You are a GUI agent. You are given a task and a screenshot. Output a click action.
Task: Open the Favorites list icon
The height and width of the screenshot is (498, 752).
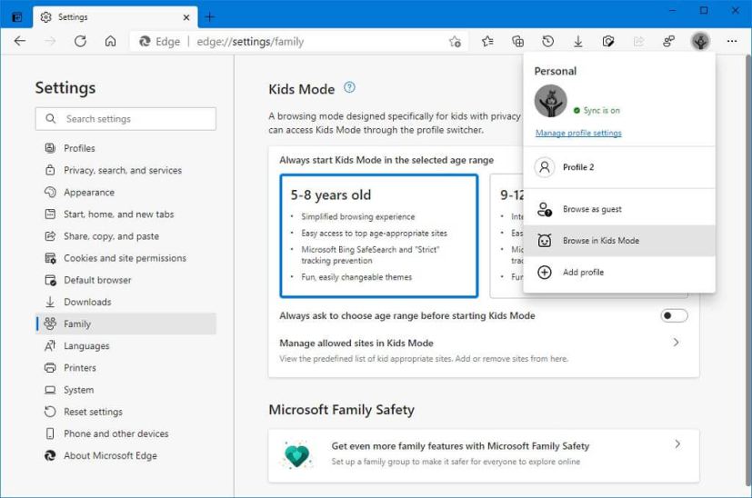(x=487, y=41)
